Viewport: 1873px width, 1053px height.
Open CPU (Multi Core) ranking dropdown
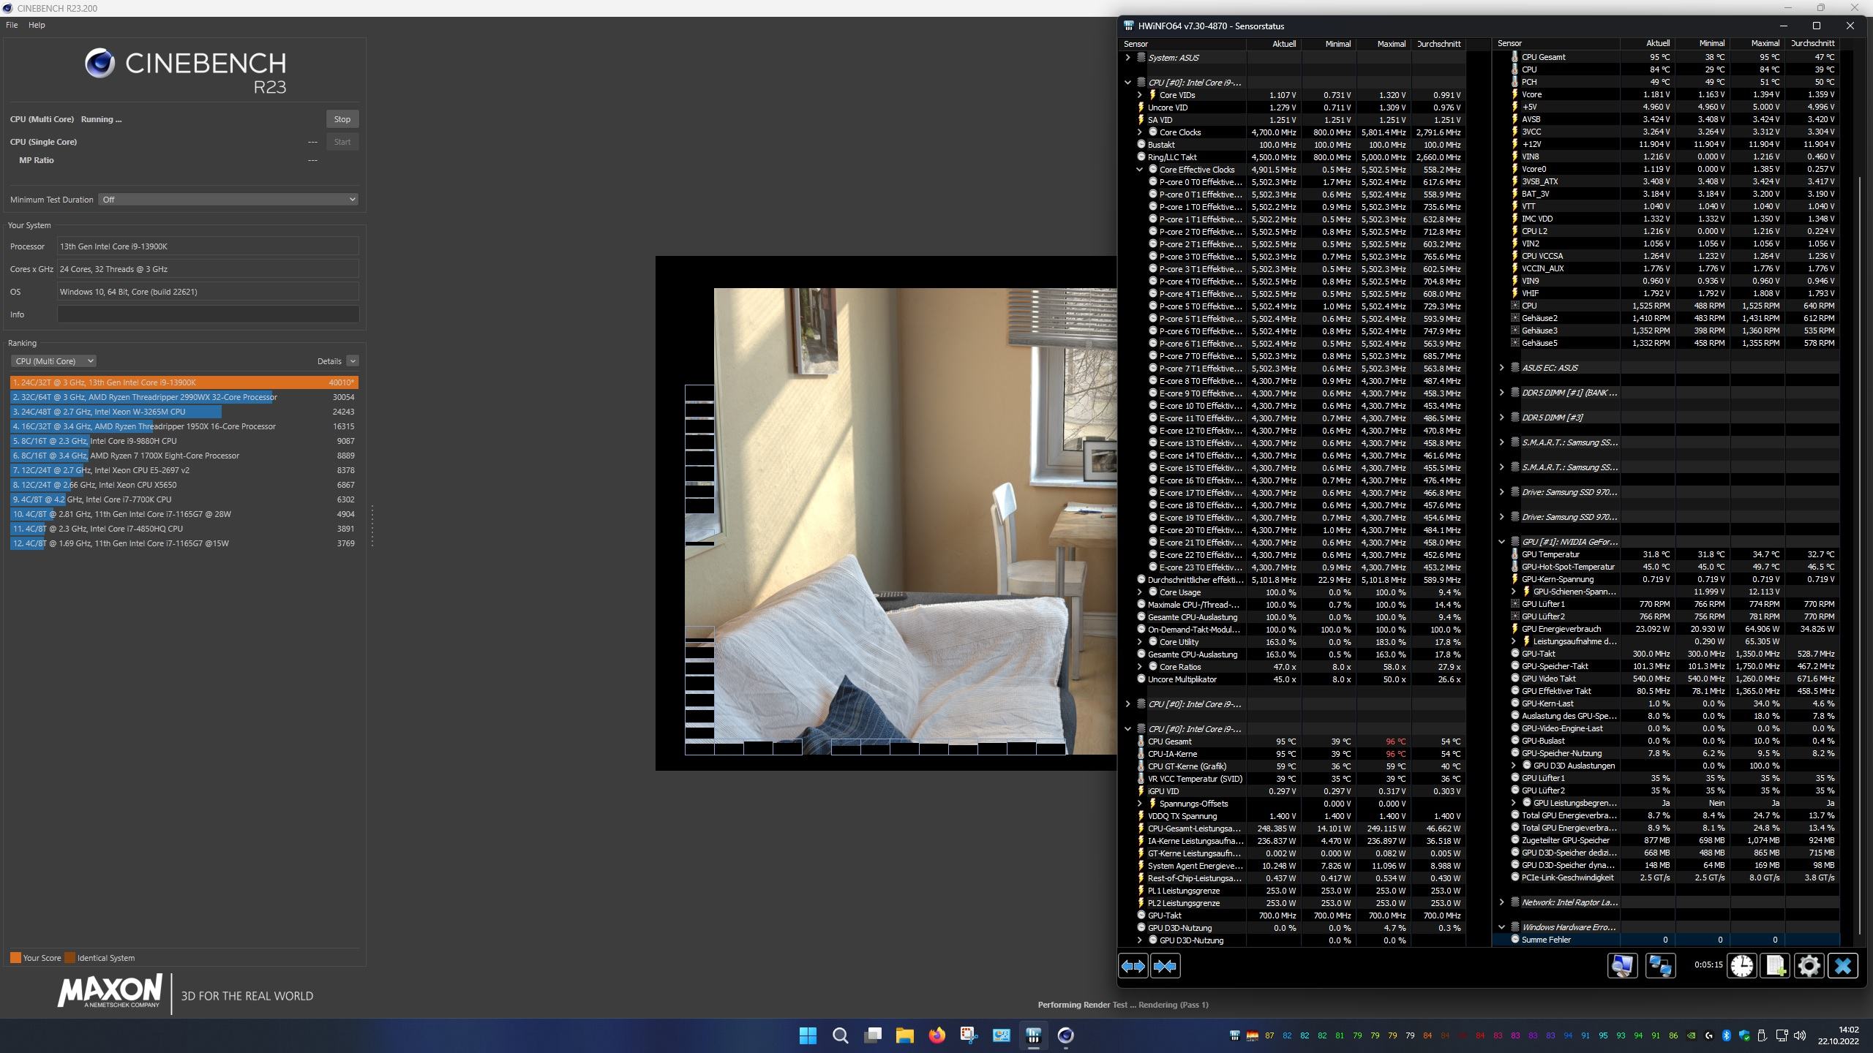[x=53, y=361]
